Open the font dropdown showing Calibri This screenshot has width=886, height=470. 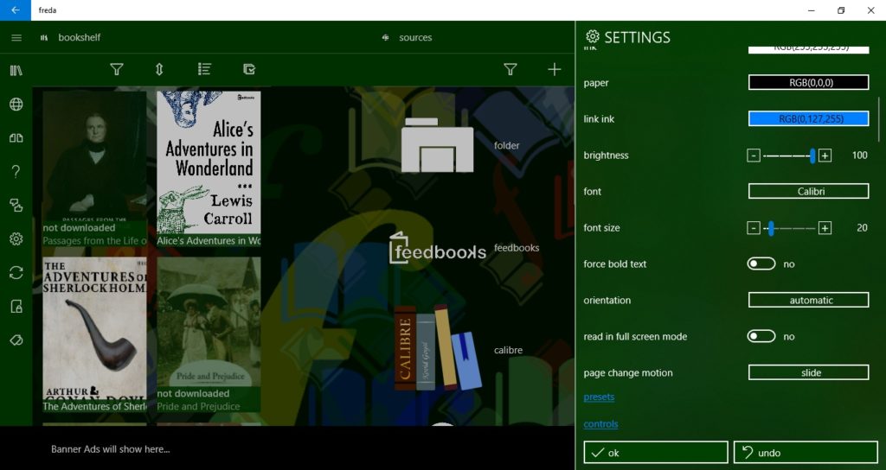809,191
